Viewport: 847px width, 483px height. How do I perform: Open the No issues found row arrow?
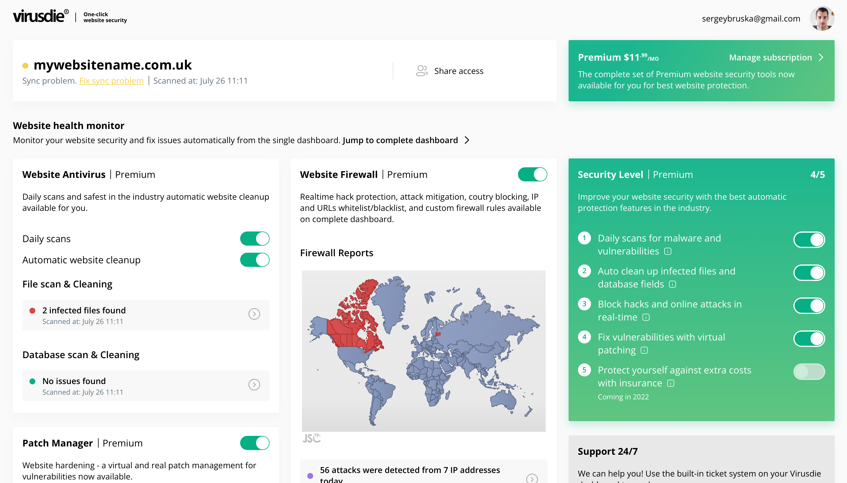pyautogui.click(x=254, y=384)
